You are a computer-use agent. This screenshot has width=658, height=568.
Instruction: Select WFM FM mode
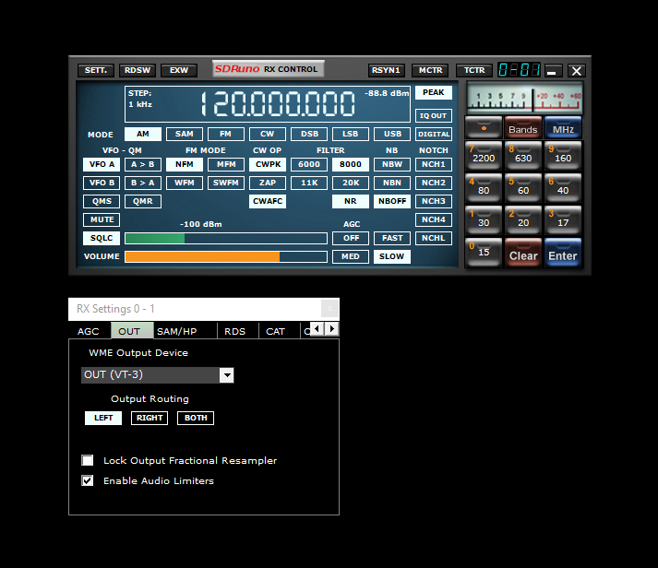185,183
